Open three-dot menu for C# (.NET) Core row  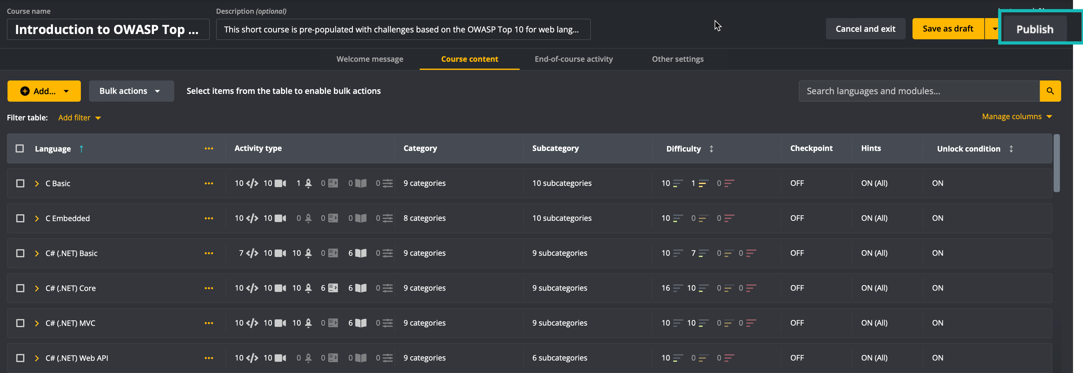pos(209,288)
